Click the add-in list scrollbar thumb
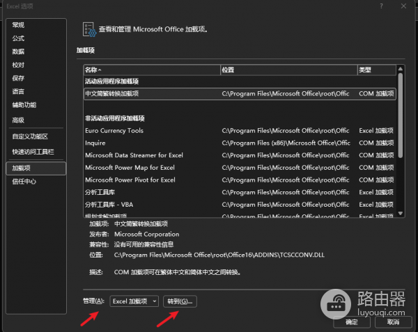 [x=401, y=116]
